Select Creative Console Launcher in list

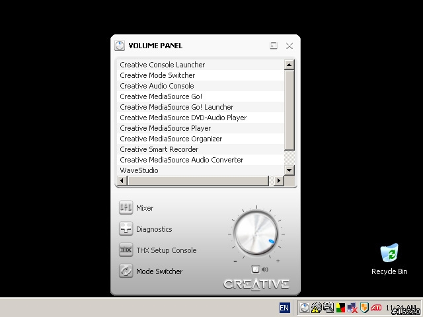(x=200, y=65)
